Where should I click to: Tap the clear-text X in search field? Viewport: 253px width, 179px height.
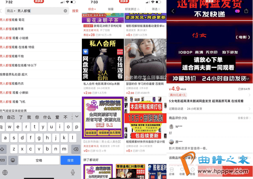(x=65, y=11)
